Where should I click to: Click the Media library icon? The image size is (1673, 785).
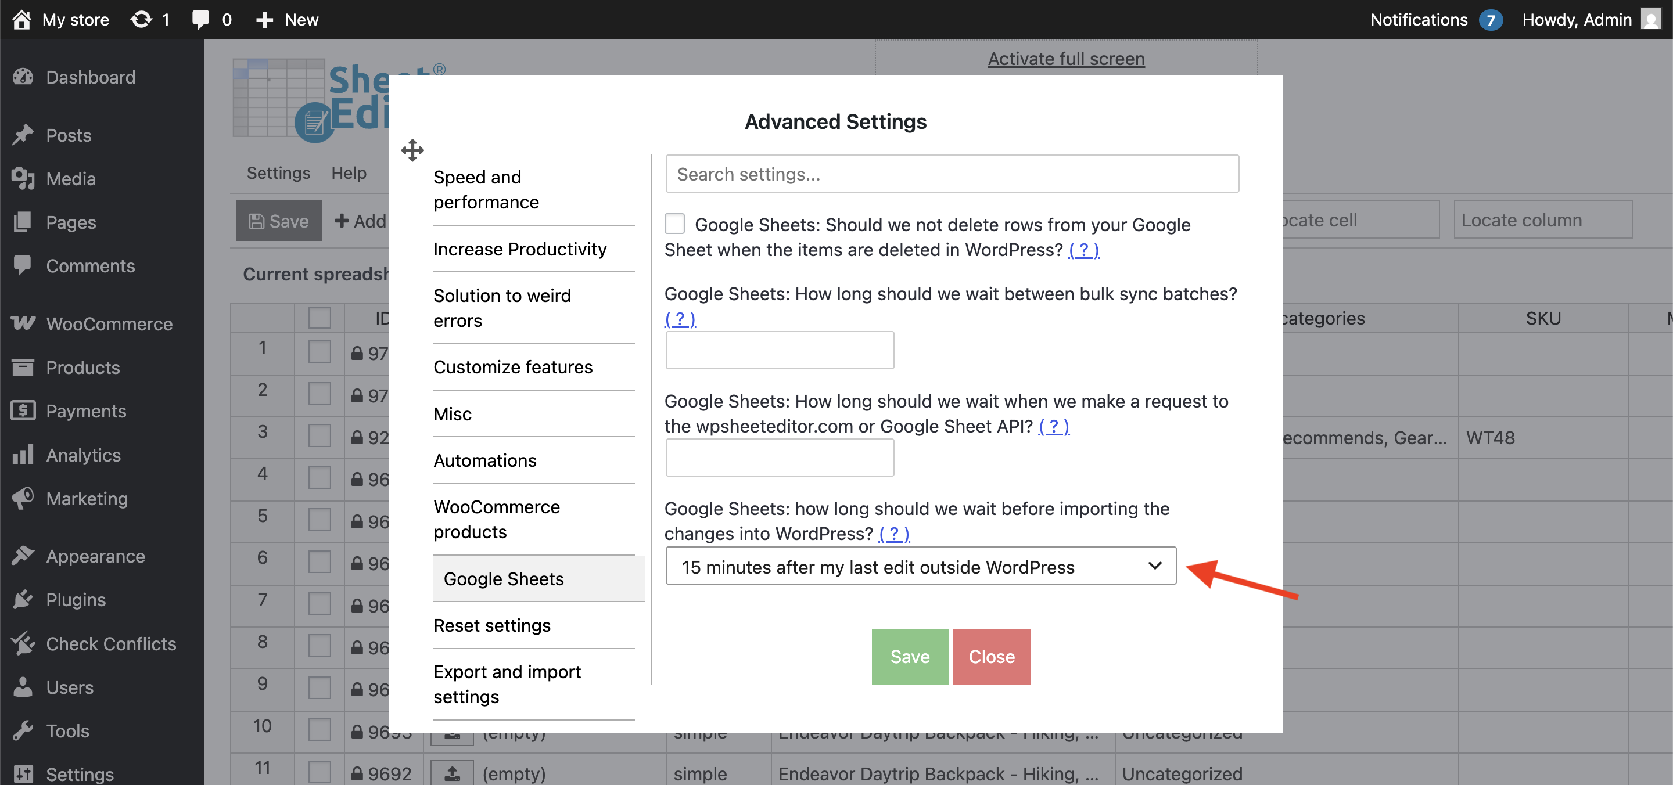coord(23,179)
